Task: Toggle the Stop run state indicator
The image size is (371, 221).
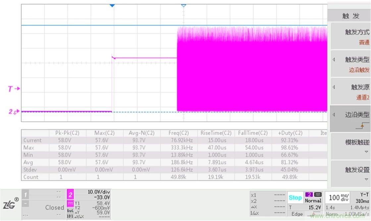Action: coord(295,197)
